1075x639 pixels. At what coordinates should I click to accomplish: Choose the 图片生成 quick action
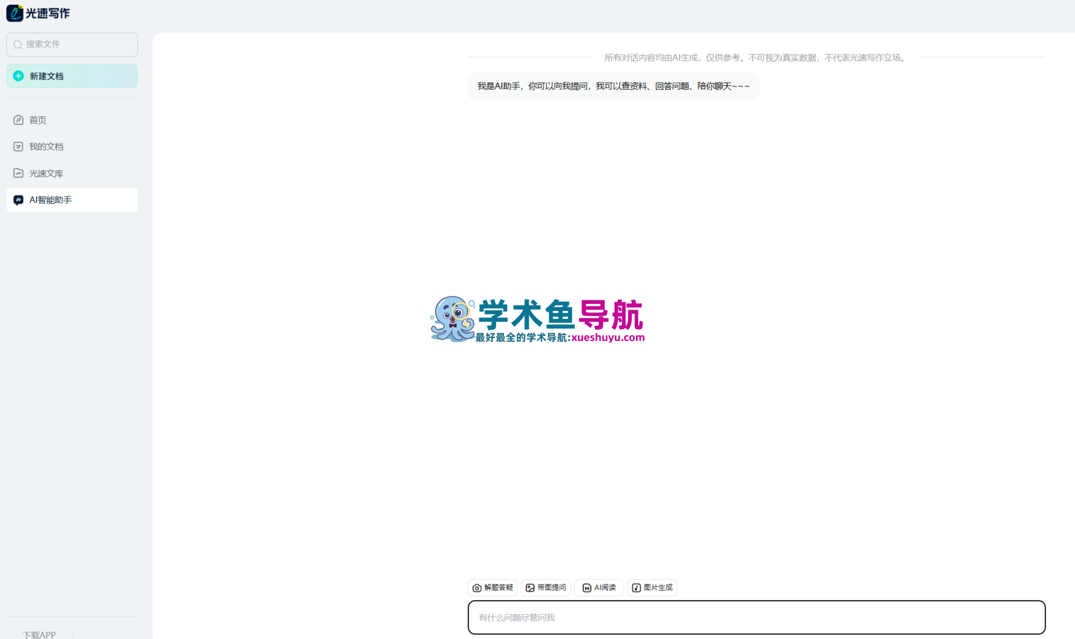[652, 588]
